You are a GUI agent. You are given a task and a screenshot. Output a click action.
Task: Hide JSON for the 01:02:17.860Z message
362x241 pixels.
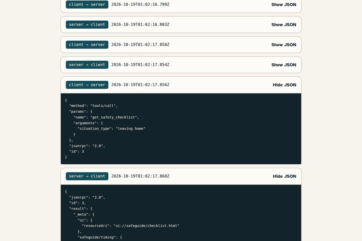click(284, 176)
